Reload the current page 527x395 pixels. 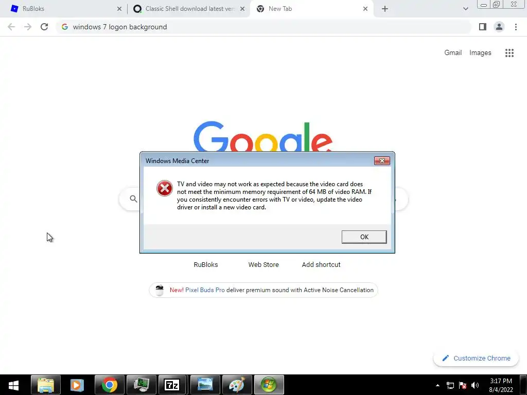point(44,27)
